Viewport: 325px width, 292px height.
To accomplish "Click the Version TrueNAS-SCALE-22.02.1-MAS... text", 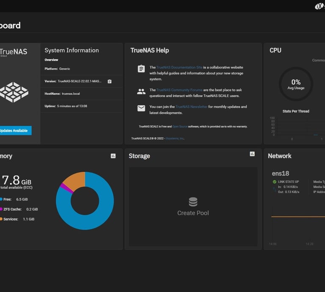I will (x=73, y=81).
